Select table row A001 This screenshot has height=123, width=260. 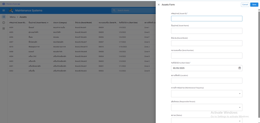pyautogui.click(x=82, y=66)
